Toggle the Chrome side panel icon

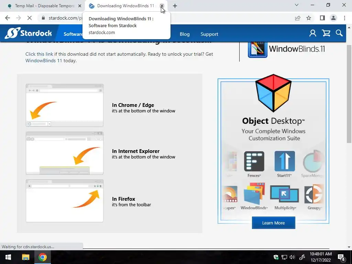click(322, 18)
